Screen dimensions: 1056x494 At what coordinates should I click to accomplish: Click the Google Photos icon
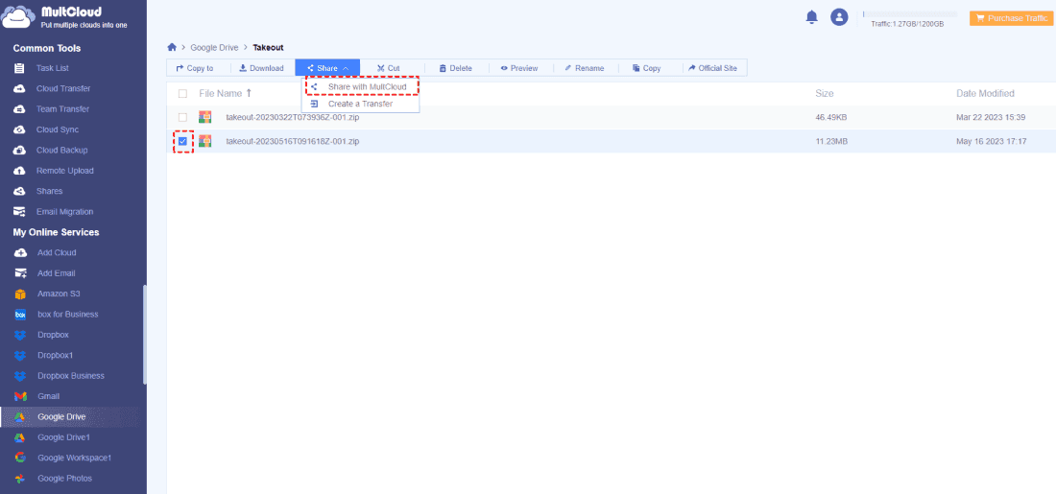click(x=20, y=479)
